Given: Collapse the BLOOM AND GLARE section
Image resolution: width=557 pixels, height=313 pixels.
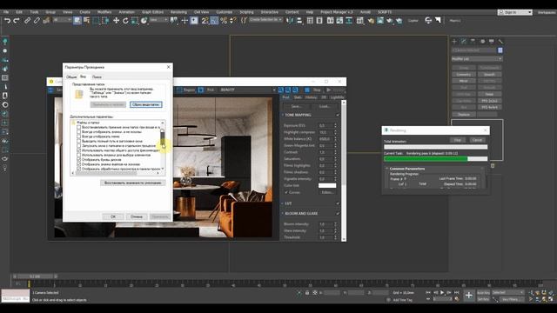Looking at the screenshot, I should [x=283, y=214].
